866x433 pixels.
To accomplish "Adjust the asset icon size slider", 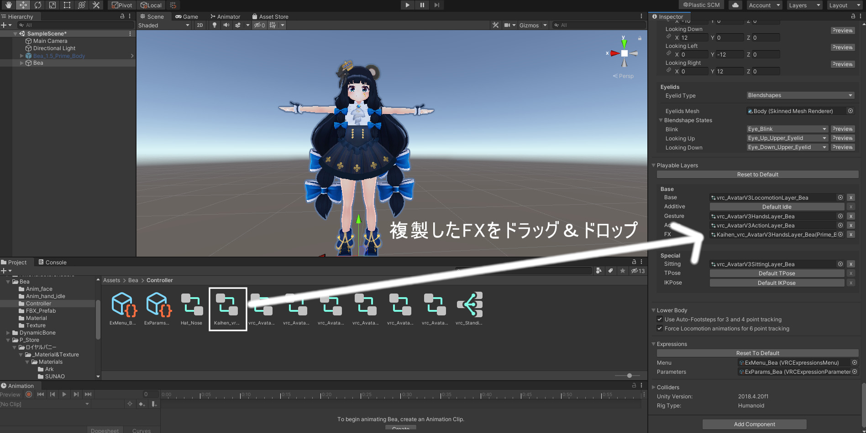I will (x=629, y=376).
